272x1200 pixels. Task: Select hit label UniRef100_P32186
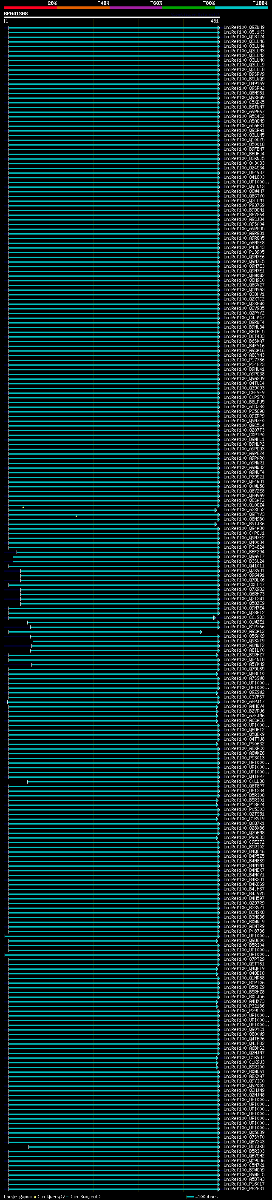(244, 1006)
